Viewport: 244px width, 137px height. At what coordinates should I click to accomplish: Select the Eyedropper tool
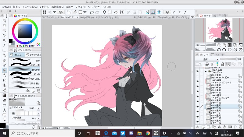coord(4,45)
